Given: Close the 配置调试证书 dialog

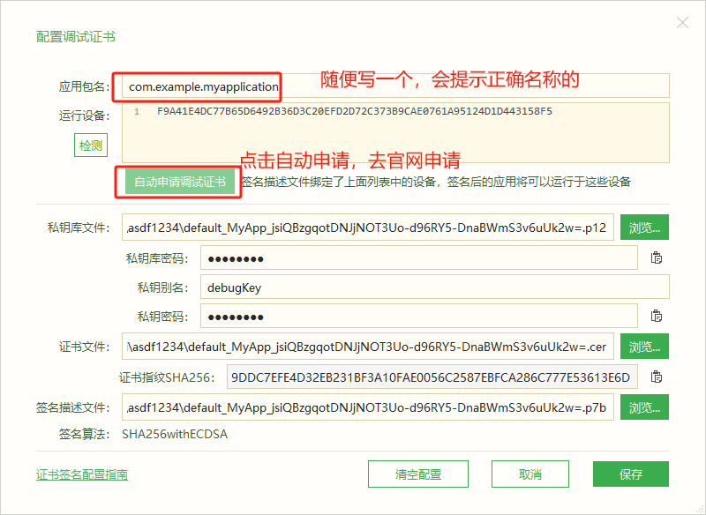Looking at the screenshot, I should [x=682, y=22].
